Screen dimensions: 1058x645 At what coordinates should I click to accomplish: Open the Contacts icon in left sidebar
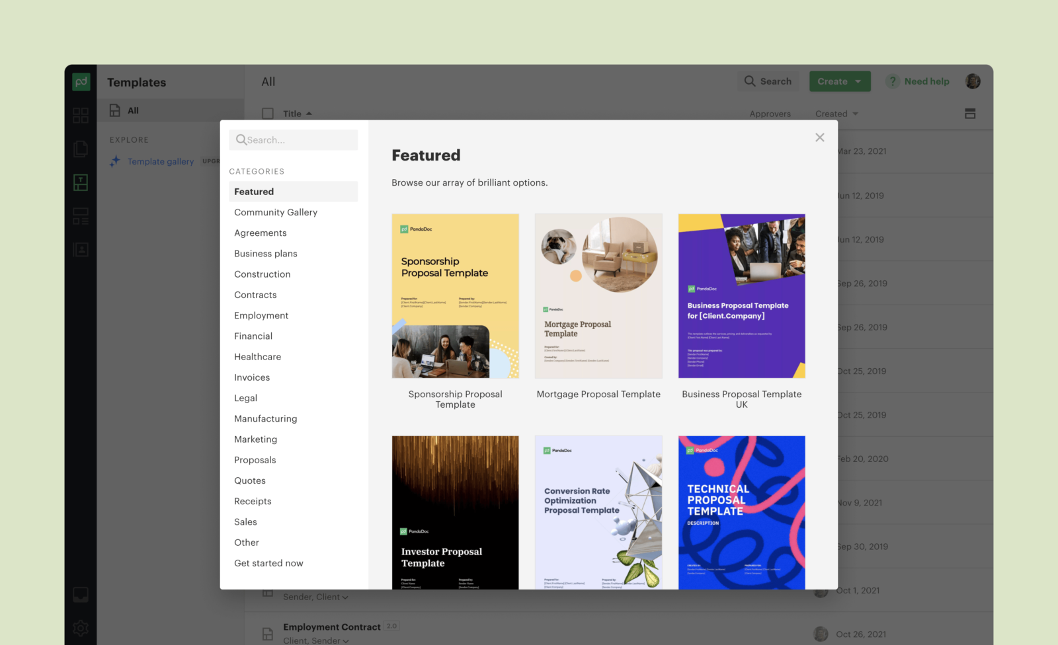coord(81,249)
